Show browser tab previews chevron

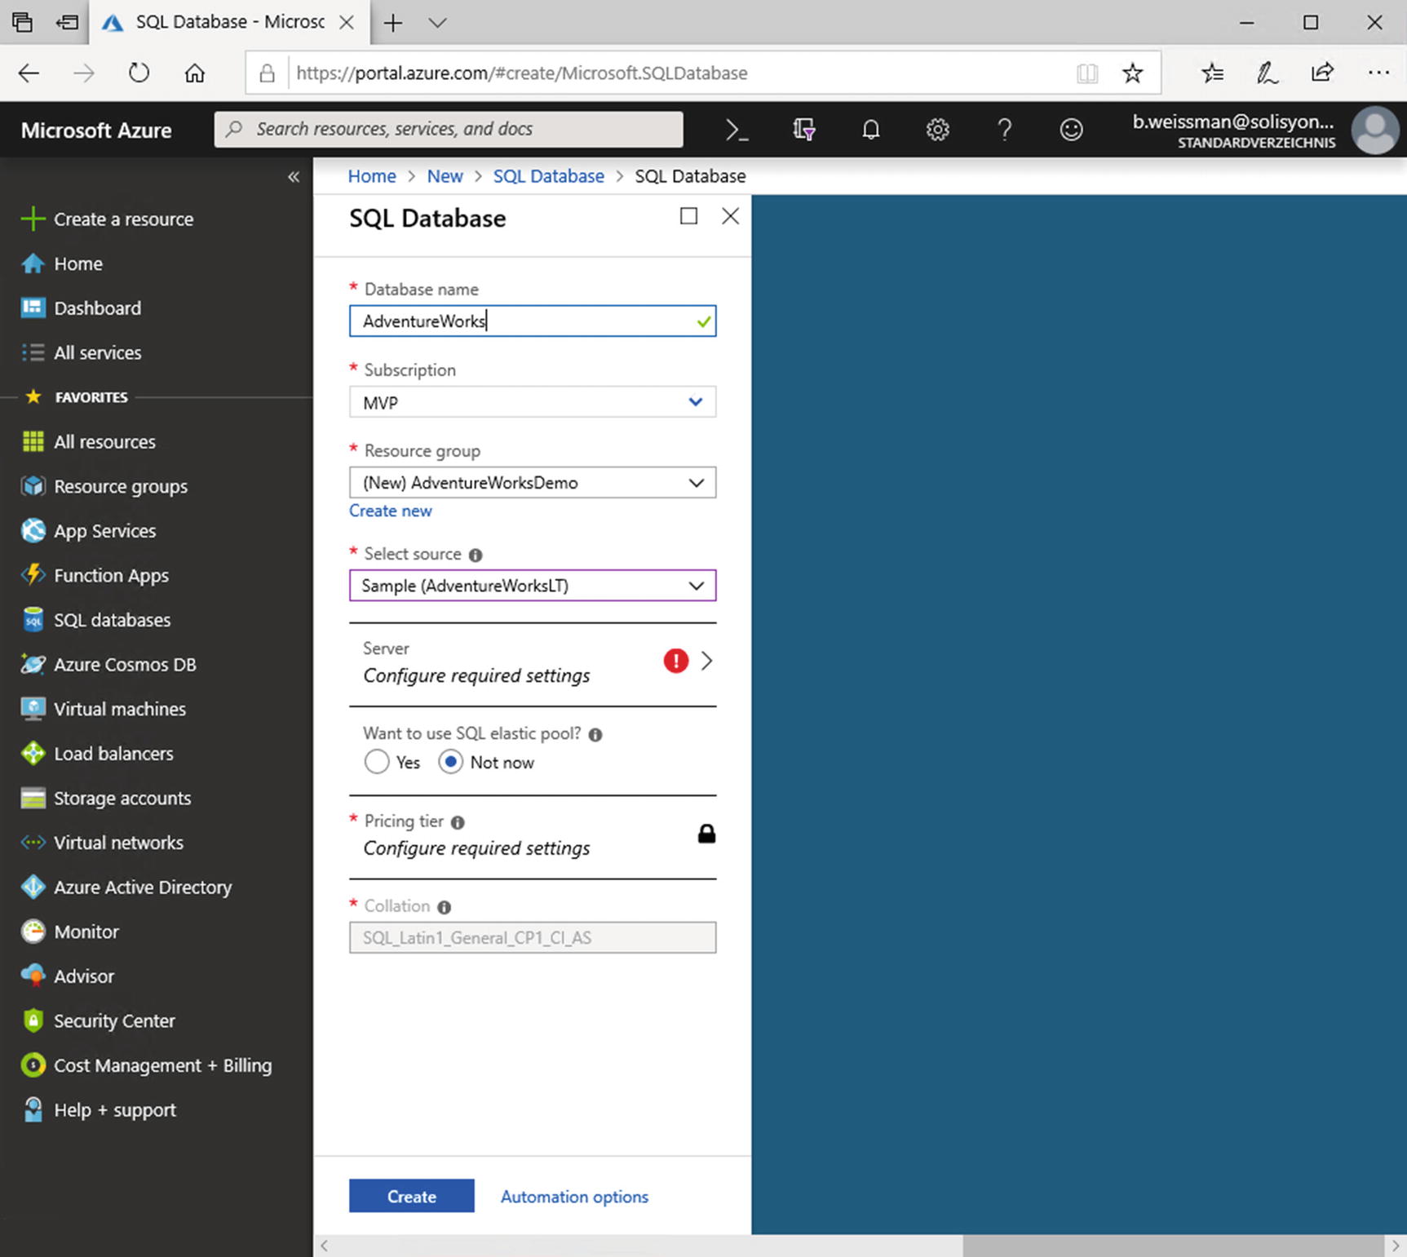click(x=437, y=23)
